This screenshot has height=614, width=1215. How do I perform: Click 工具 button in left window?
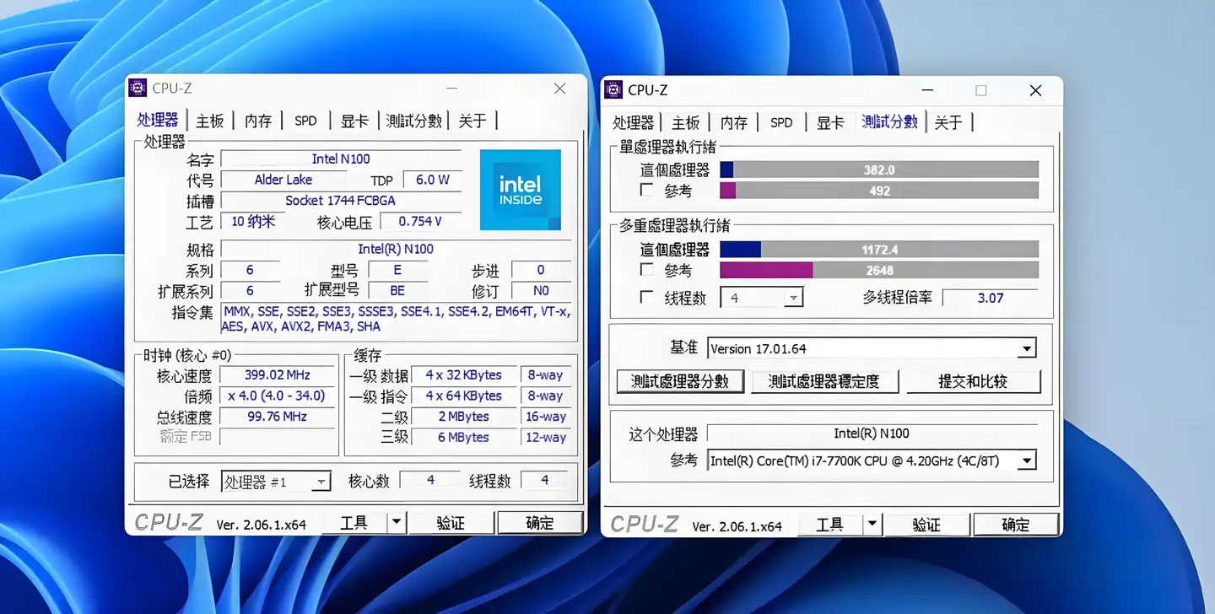click(354, 523)
